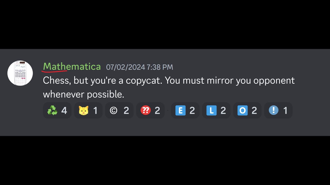Toggle the blue letter L reaction
The height and width of the screenshot is (185, 330).
[216, 110]
